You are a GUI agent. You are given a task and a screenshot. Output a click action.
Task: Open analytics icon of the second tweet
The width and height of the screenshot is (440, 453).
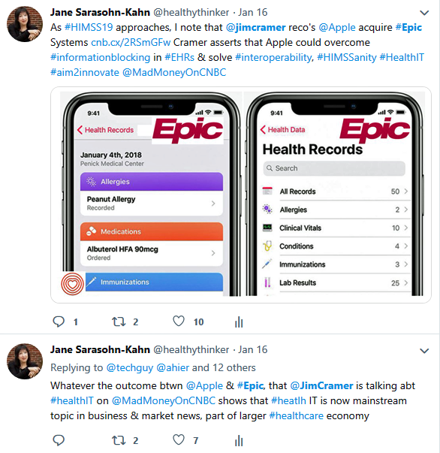tap(239, 440)
